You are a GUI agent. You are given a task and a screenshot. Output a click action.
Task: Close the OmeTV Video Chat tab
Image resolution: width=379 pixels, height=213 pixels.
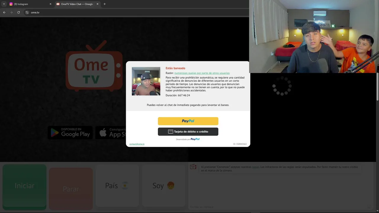(97, 4)
